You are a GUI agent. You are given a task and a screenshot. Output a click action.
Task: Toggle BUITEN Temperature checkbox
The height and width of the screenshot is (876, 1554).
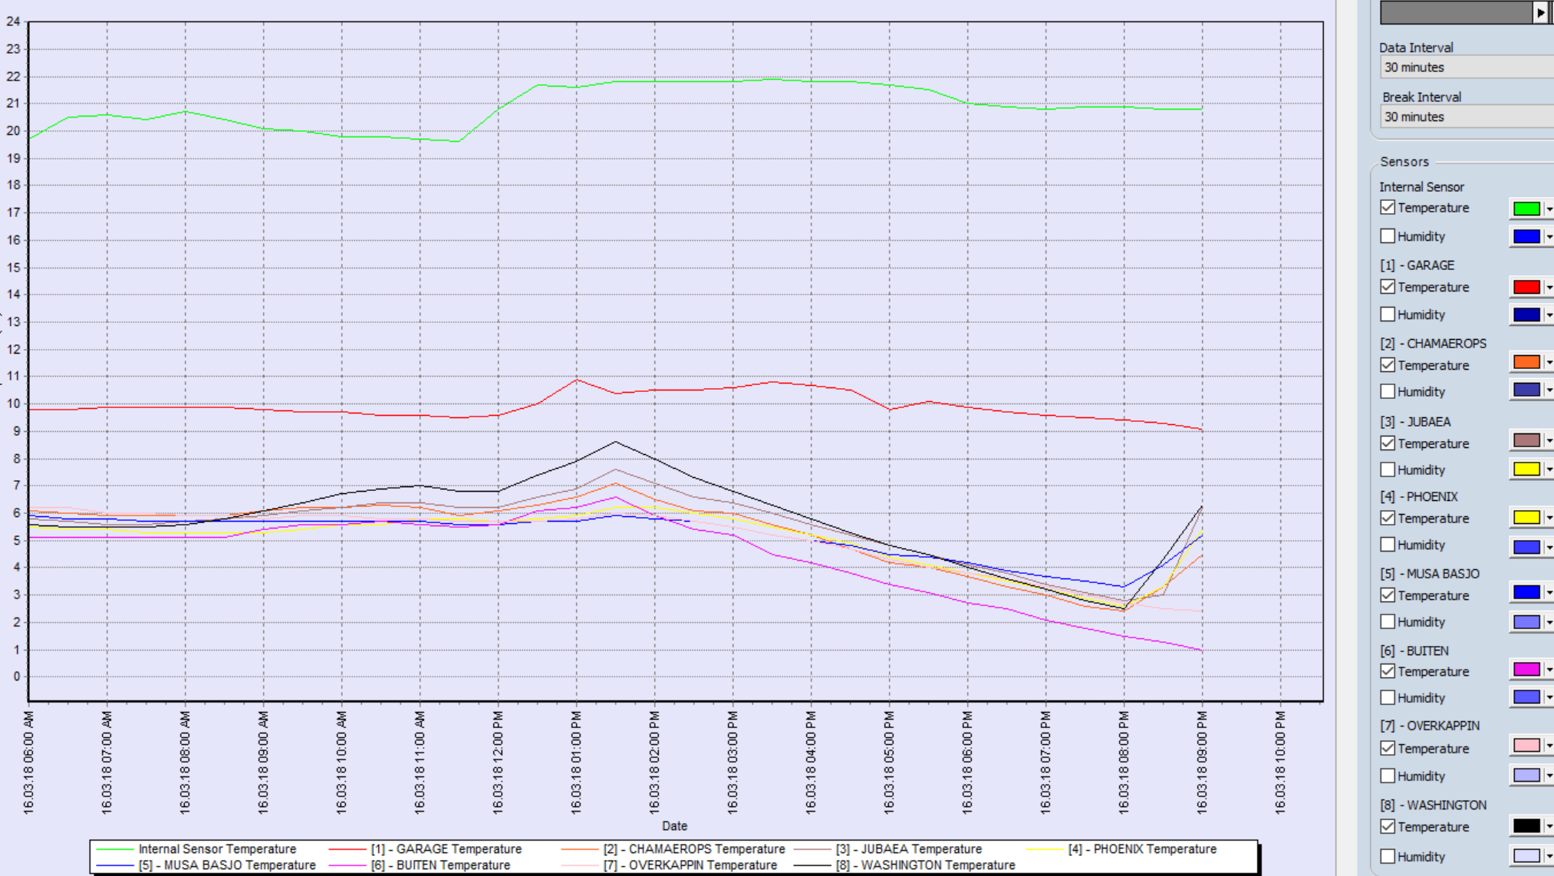(x=1388, y=671)
